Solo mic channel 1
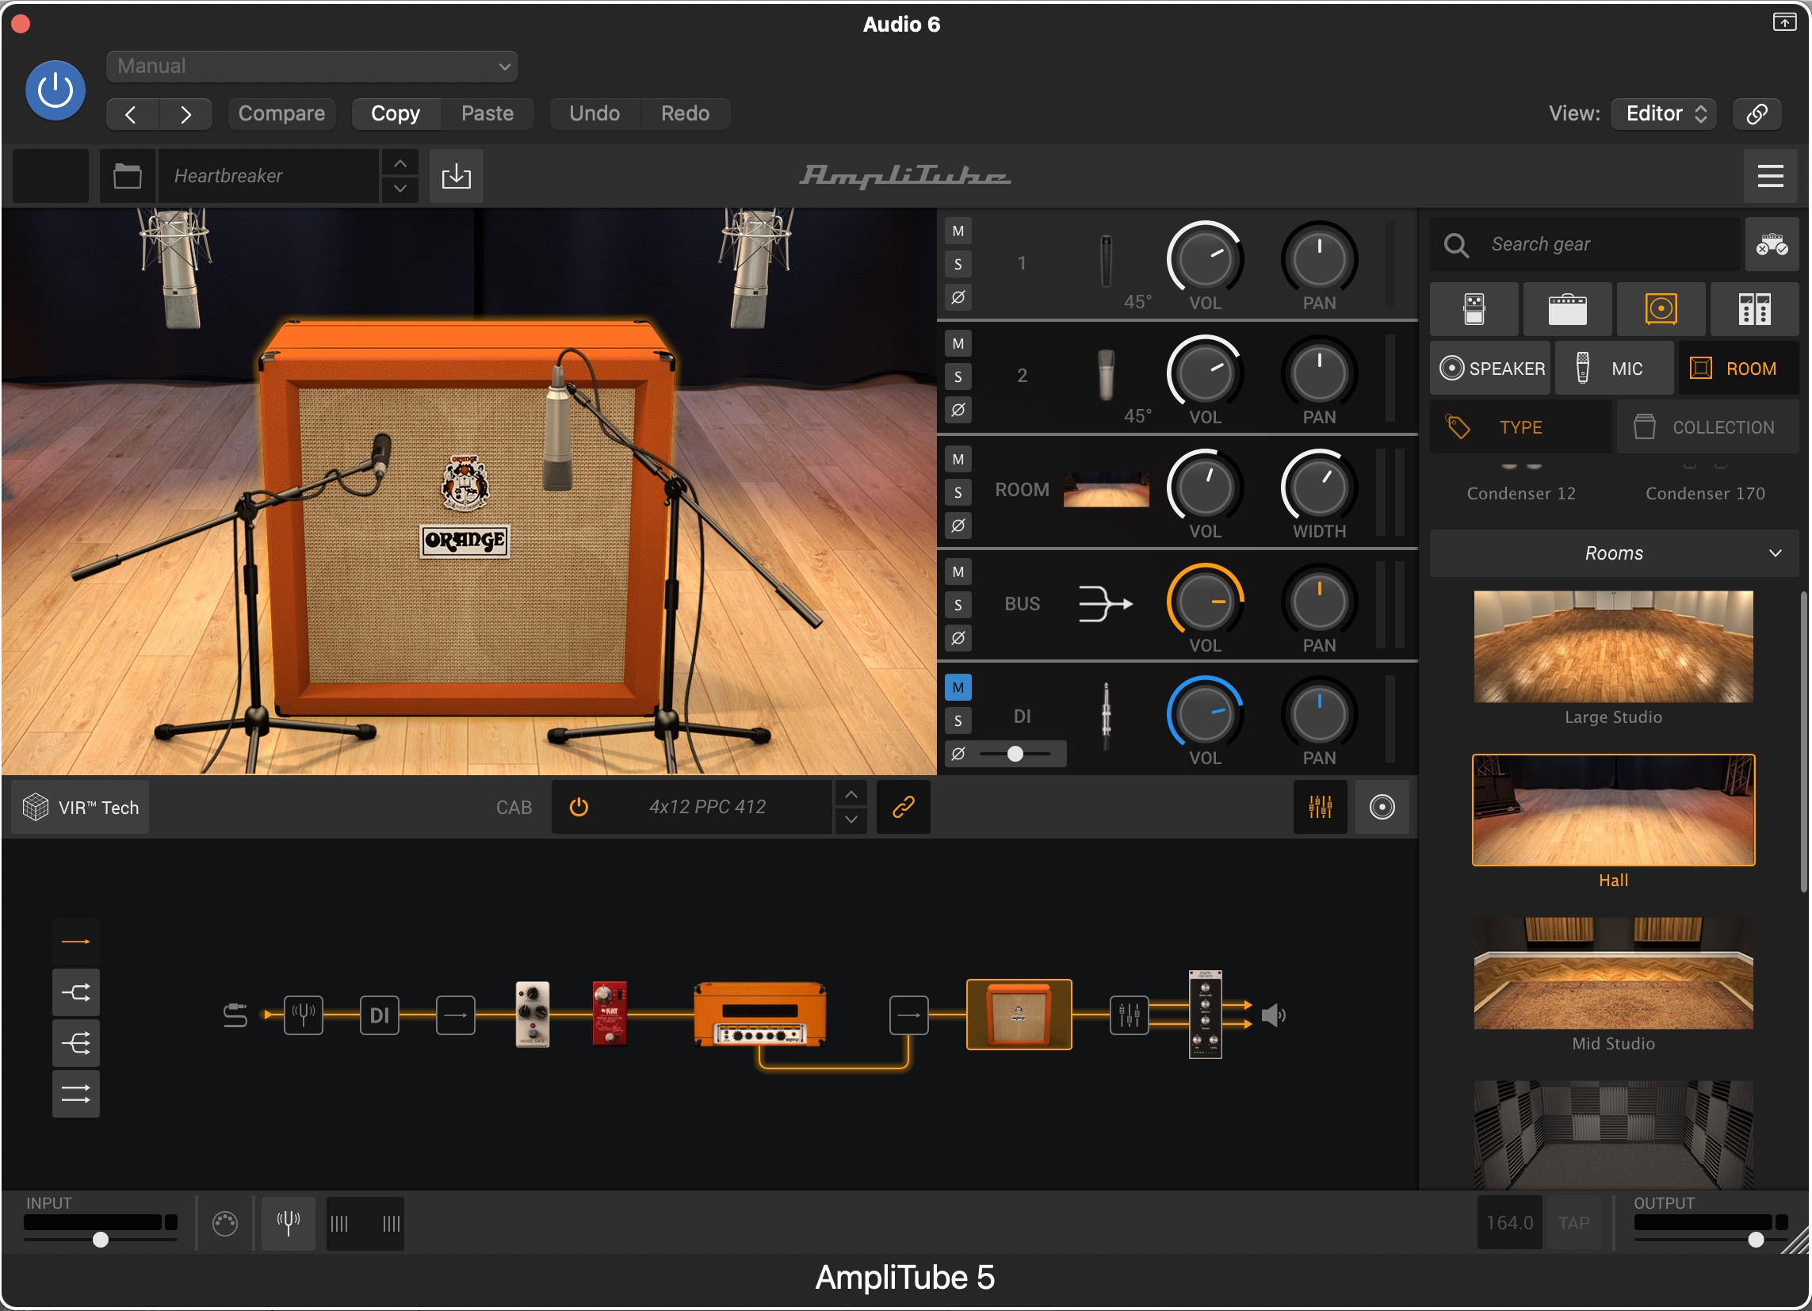The image size is (1812, 1311). pyautogui.click(x=958, y=265)
